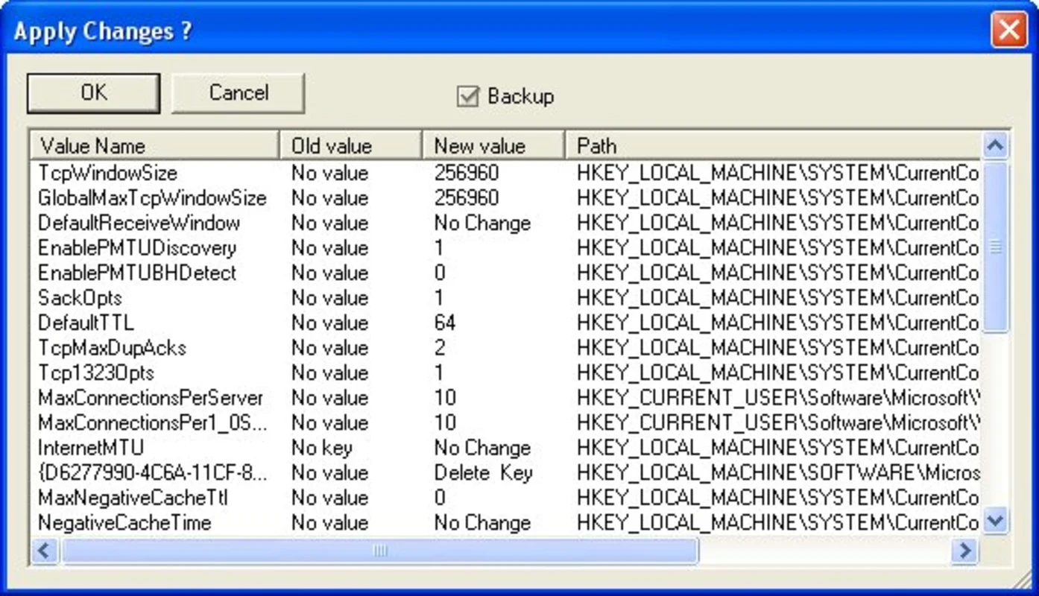
Task: Select the DefaultTTL row
Action: pyautogui.click(x=507, y=323)
